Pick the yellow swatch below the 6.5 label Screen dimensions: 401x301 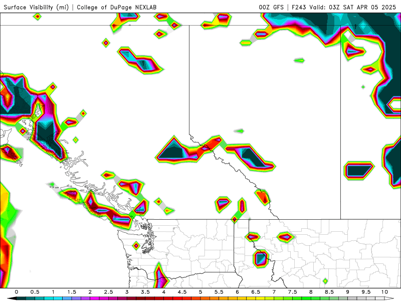click(260, 298)
